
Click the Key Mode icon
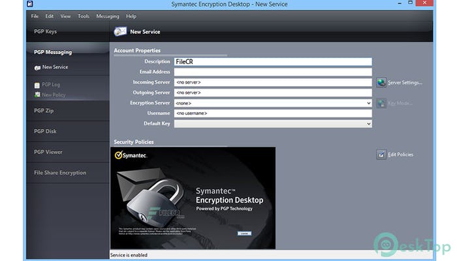[381, 103]
